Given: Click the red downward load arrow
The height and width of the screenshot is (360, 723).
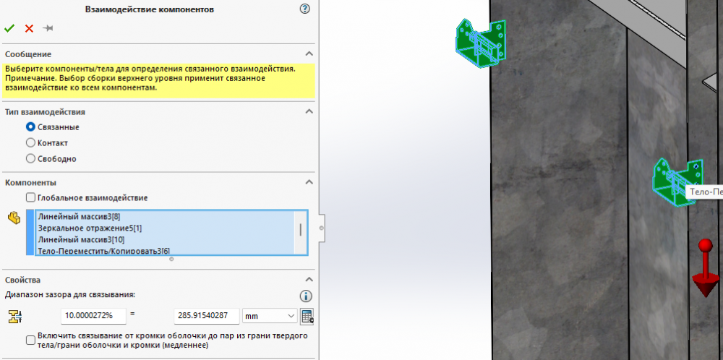Looking at the screenshot, I should coord(705,268).
